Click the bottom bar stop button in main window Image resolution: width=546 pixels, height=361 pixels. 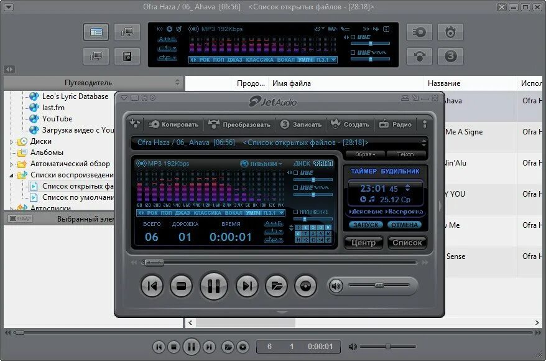(x=174, y=347)
